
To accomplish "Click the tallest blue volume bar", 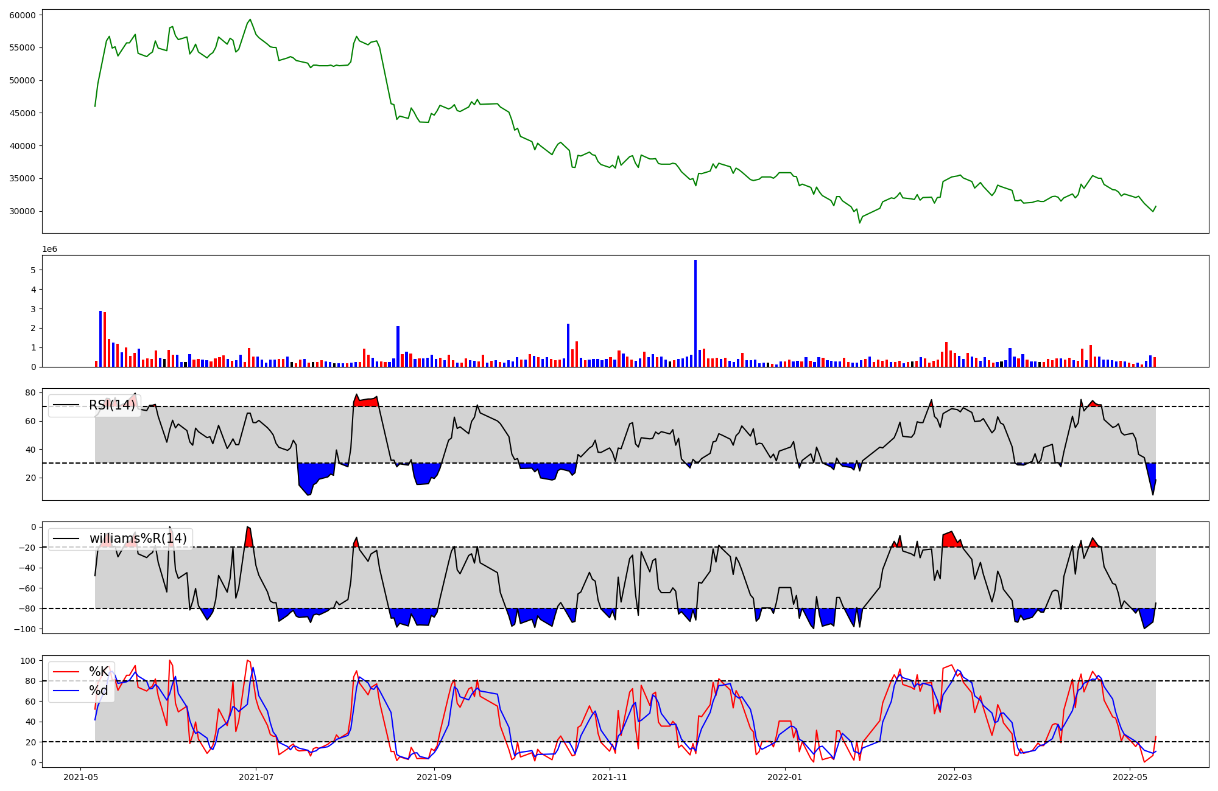I will click(695, 313).
